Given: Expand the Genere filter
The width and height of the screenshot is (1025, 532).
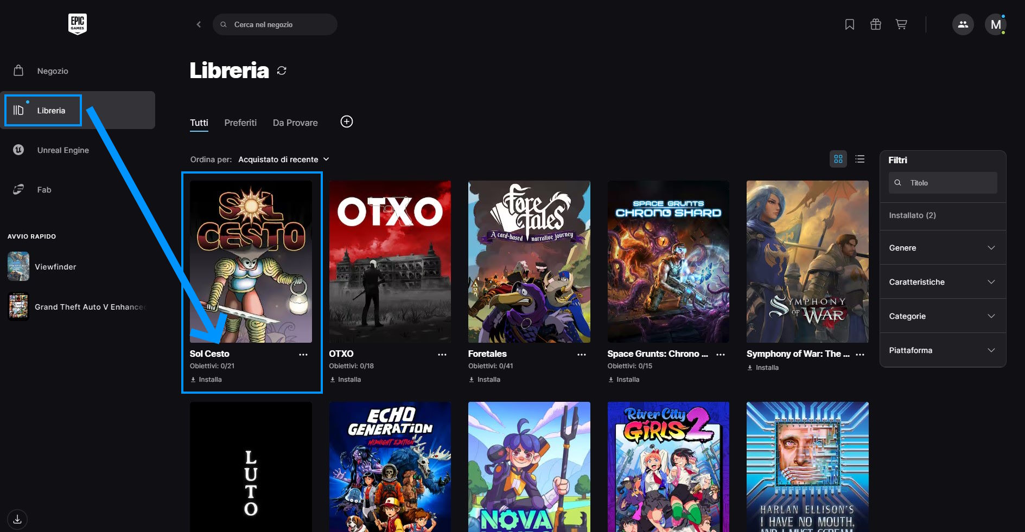Looking at the screenshot, I should click(x=943, y=248).
